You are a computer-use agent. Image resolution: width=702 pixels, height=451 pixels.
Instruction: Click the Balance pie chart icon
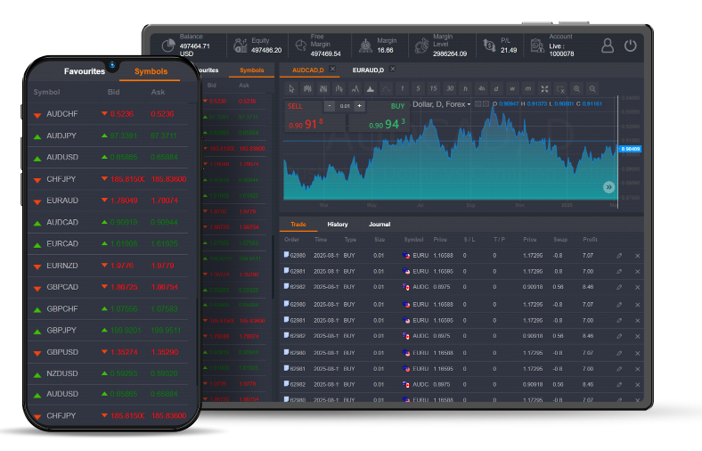coord(168,45)
